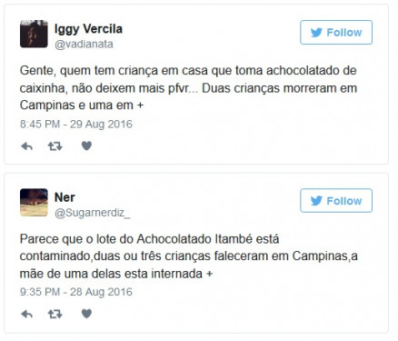The image size is (398, 341).
Task: Follow Iggy Vercila
Action: click(x=336, y=33)
